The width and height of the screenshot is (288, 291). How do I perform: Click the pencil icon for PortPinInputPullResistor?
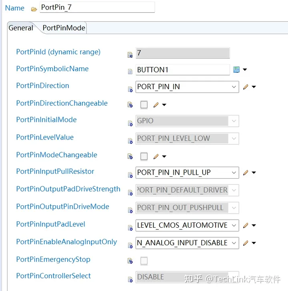246,173
